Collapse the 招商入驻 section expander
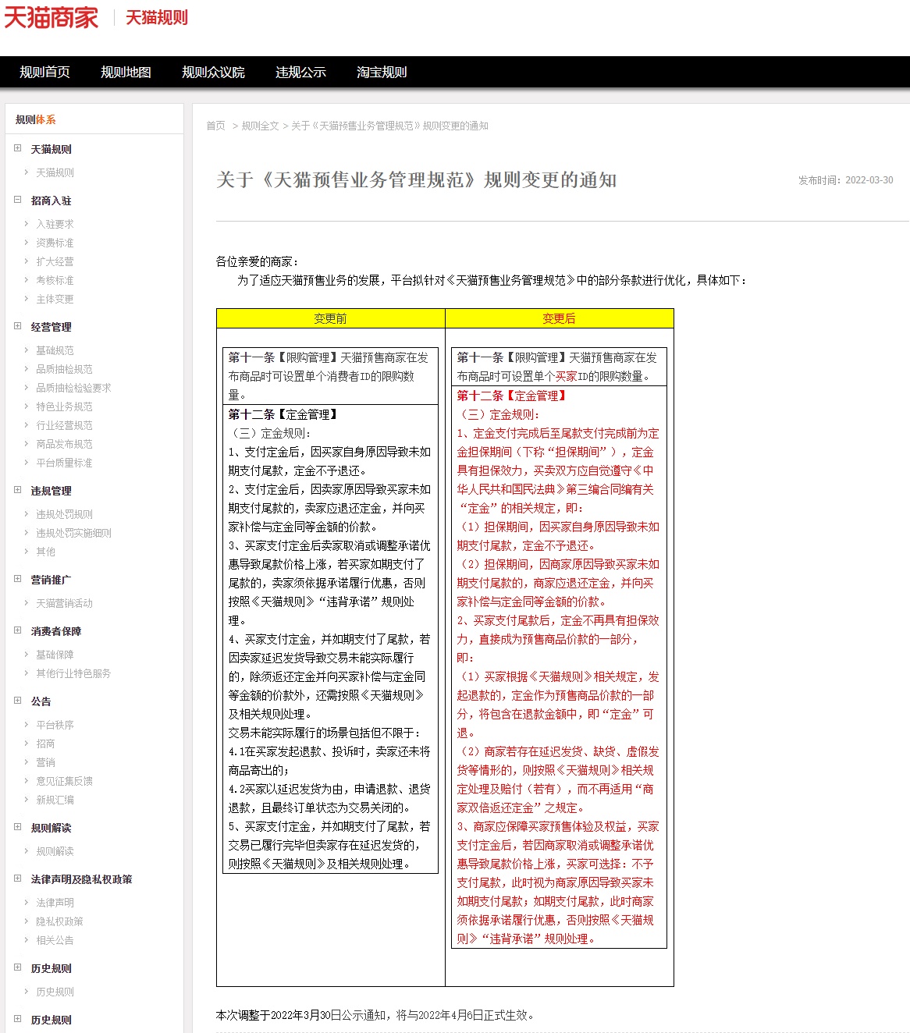Screen dimensions: 910x1033 click(17, 200)
